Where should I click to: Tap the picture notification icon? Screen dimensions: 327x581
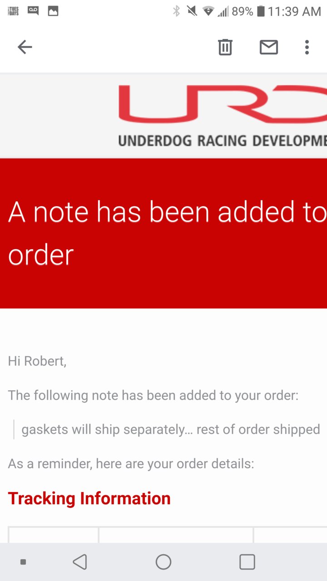pyautogui.click(x=53, y=11)
